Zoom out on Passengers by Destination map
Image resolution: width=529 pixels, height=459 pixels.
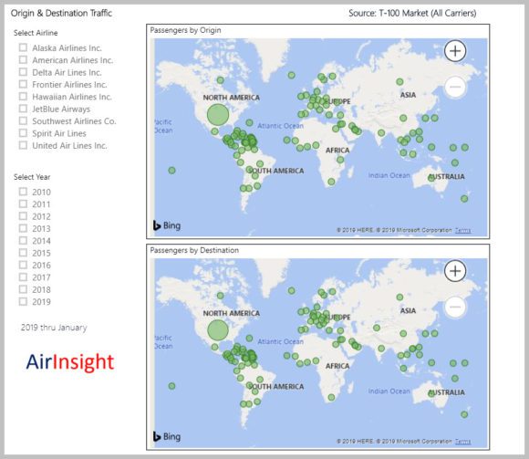click(455, 307)
